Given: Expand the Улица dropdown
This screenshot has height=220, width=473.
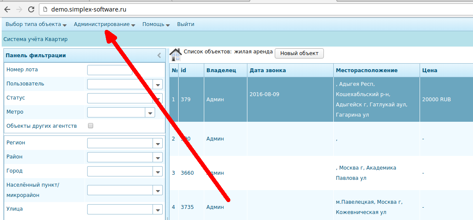Looking at the screenshot, I should point(158,210).
